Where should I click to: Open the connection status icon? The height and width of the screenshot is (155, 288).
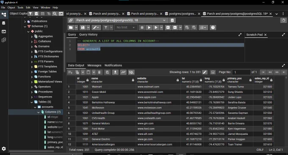[71, 20]
